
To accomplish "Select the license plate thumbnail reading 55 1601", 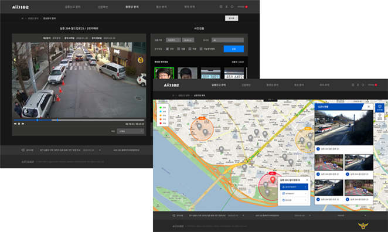I will (210, 73).
